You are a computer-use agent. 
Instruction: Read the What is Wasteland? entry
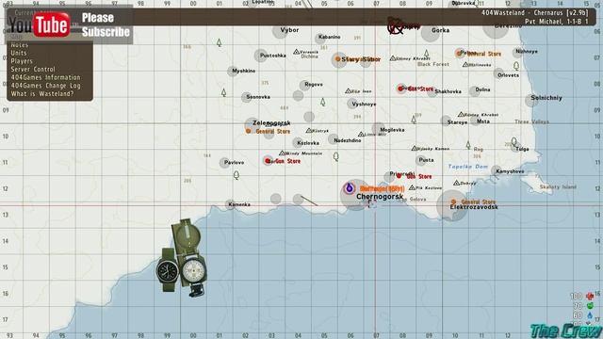pyautogui.click(x=41, y=94)
